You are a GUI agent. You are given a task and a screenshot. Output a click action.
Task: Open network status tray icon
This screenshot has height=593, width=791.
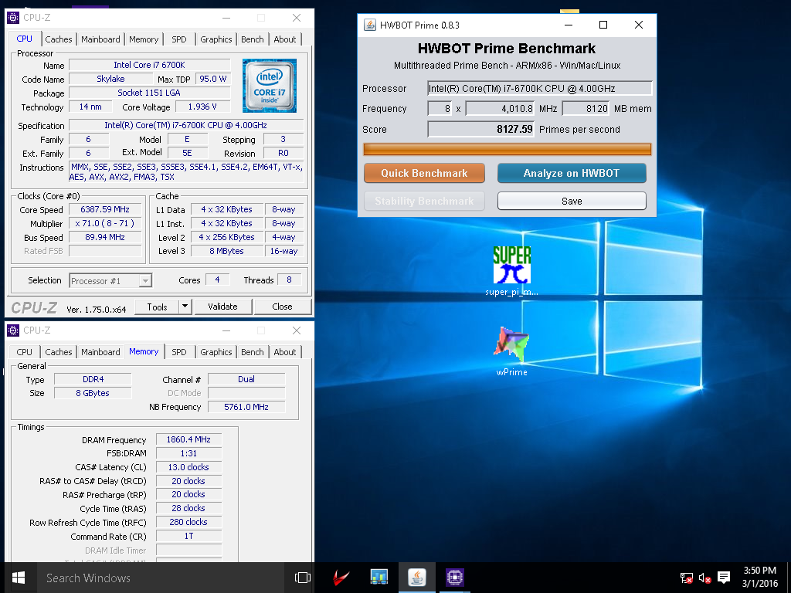coord(687,578)
